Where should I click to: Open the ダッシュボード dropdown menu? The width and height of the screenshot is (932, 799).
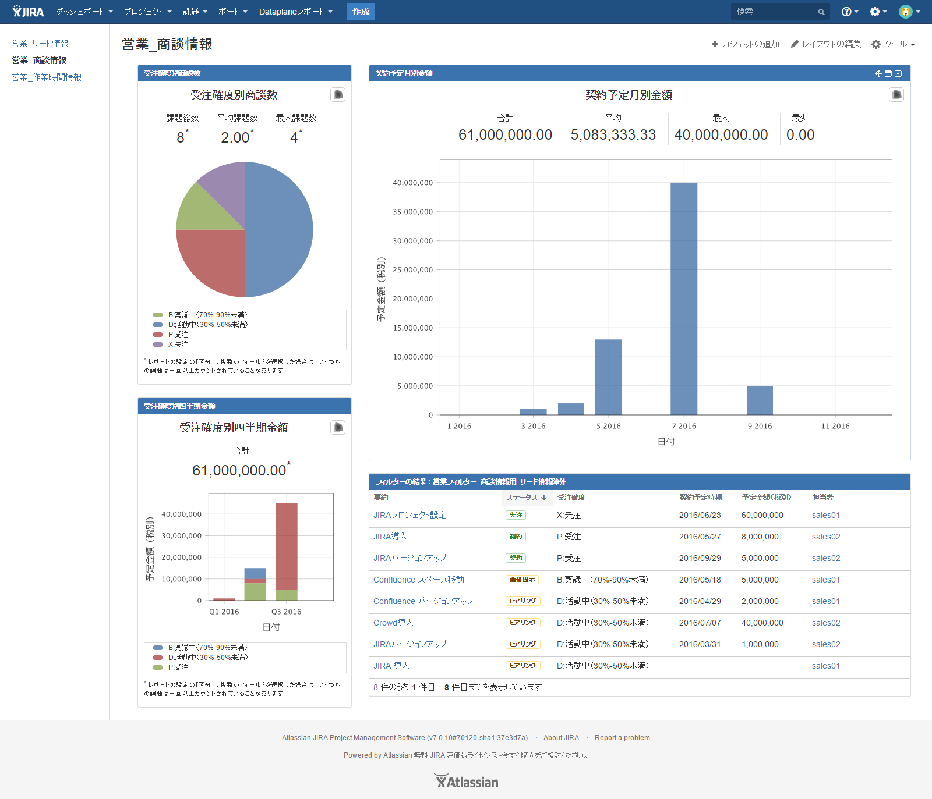84,12
